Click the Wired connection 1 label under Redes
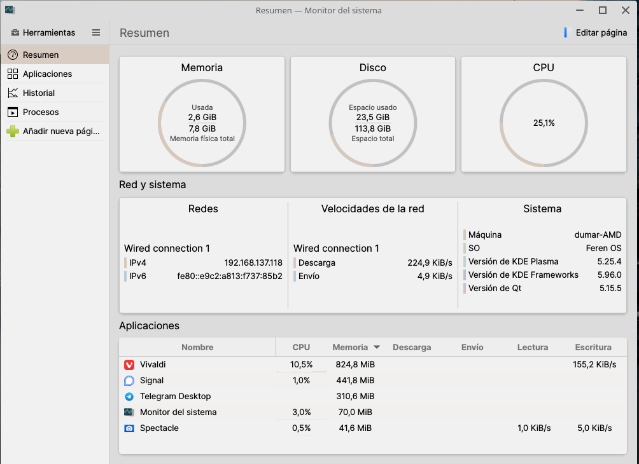The width and height of the screenshot is (639, 464). (167, 249)
